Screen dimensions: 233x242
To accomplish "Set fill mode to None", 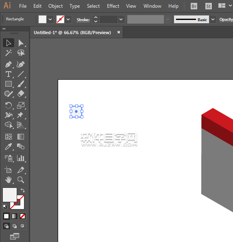I will [22, 216].
